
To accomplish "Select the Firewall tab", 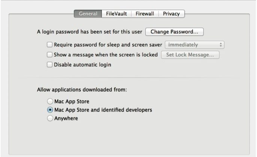I will point(145,14).
